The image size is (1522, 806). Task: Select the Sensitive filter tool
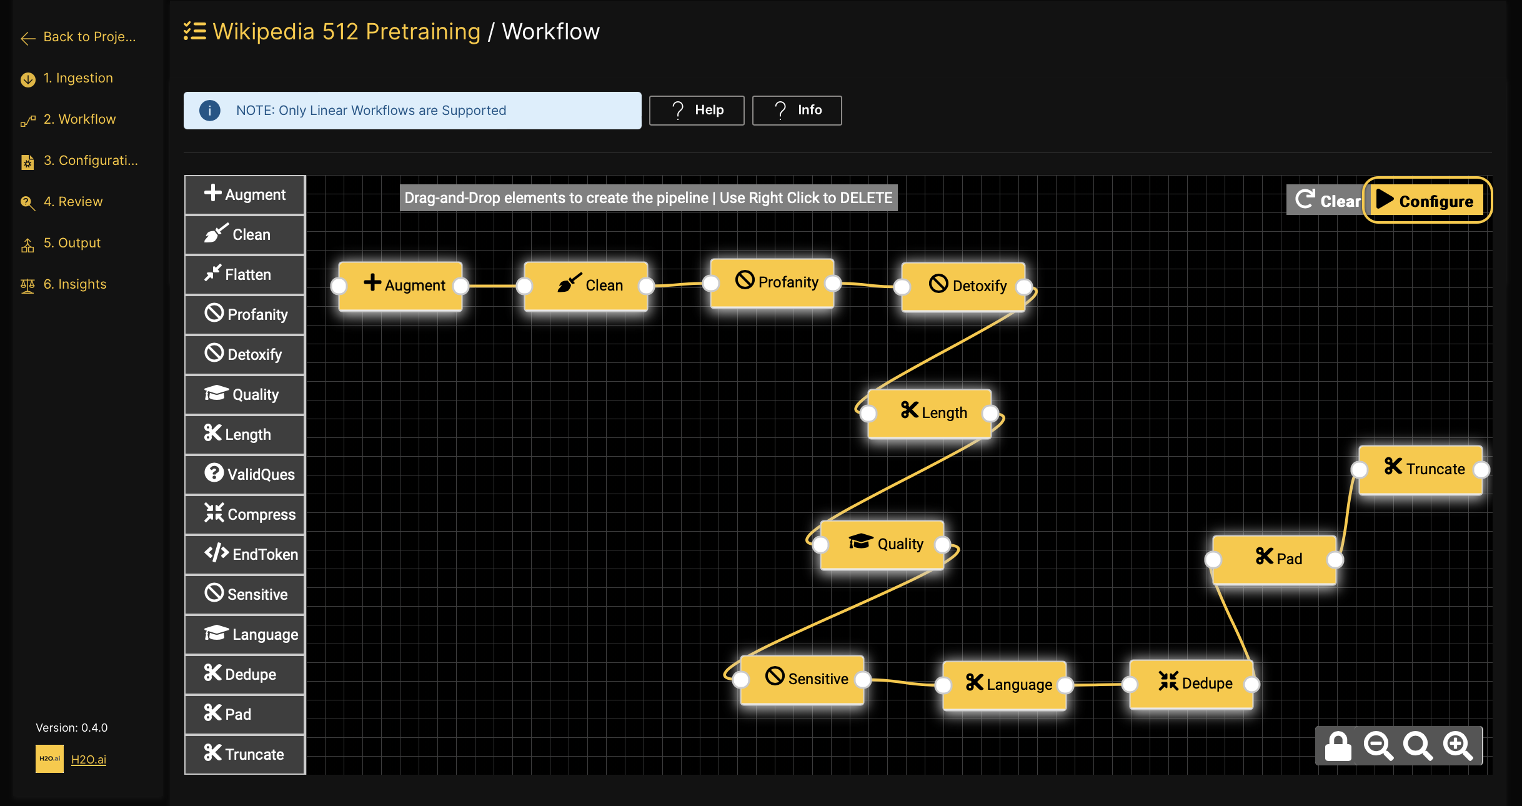click(244, 594)
